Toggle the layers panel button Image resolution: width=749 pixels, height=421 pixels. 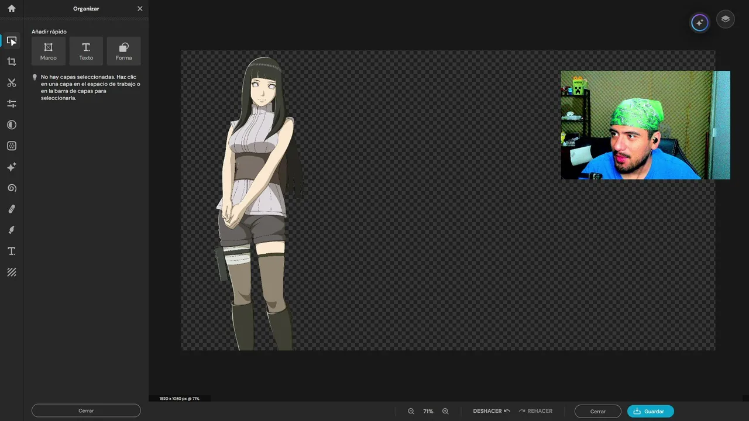[x=726, y=19]
